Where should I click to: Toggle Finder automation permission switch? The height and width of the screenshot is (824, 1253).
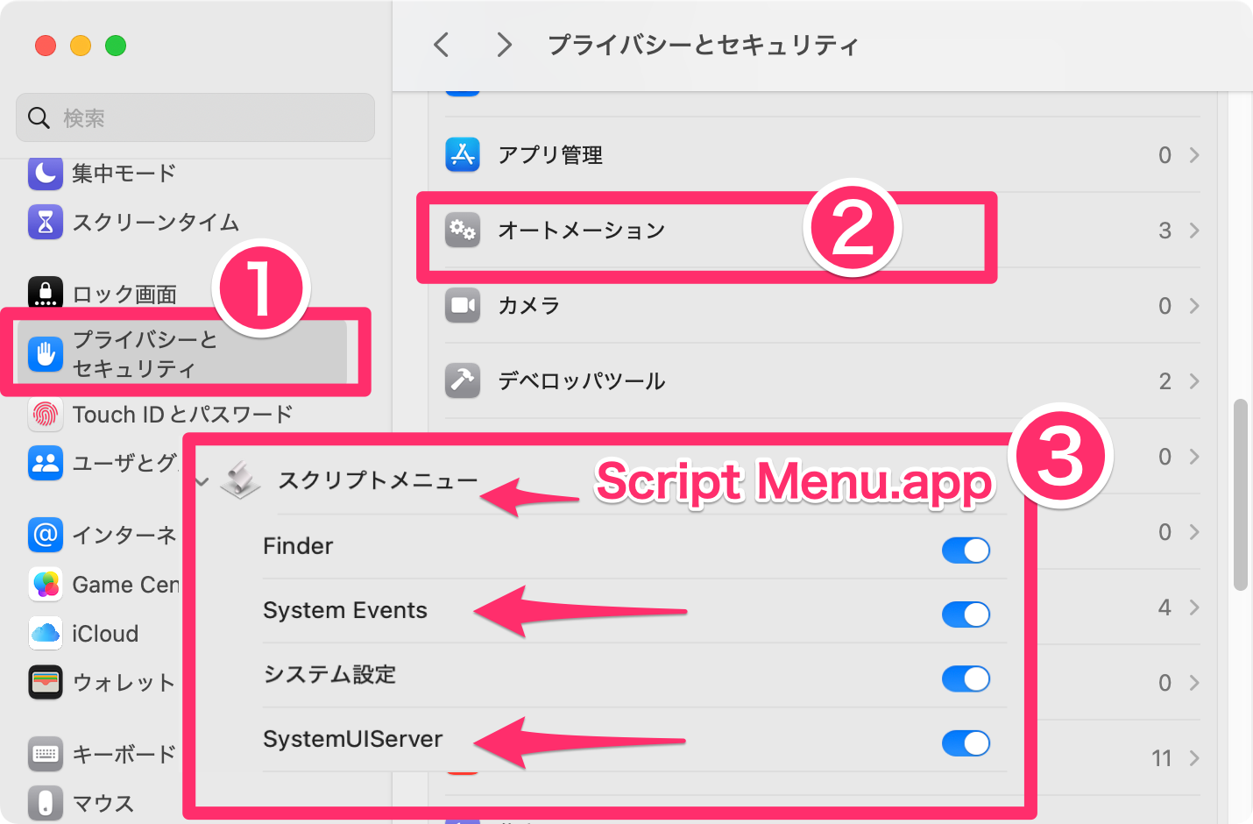(966, 550)
